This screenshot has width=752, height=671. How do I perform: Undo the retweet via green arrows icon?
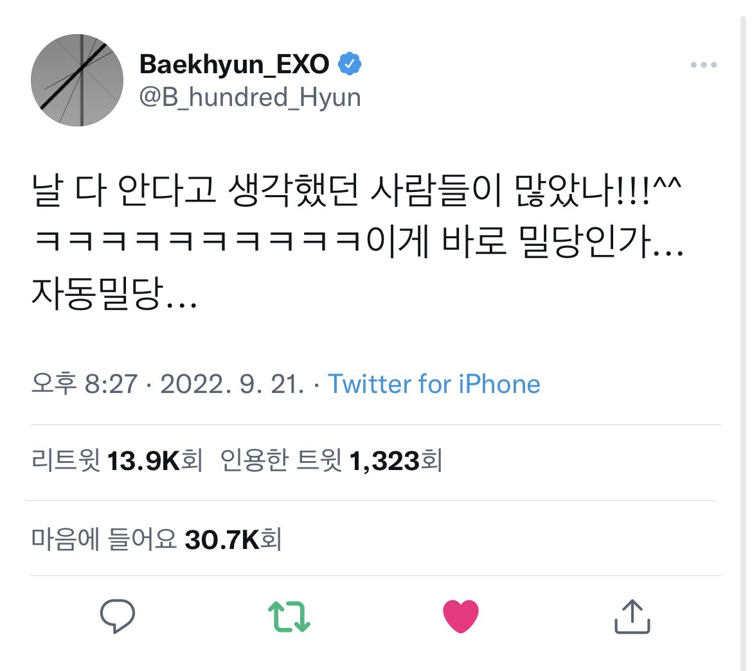[x=289, y=616]
